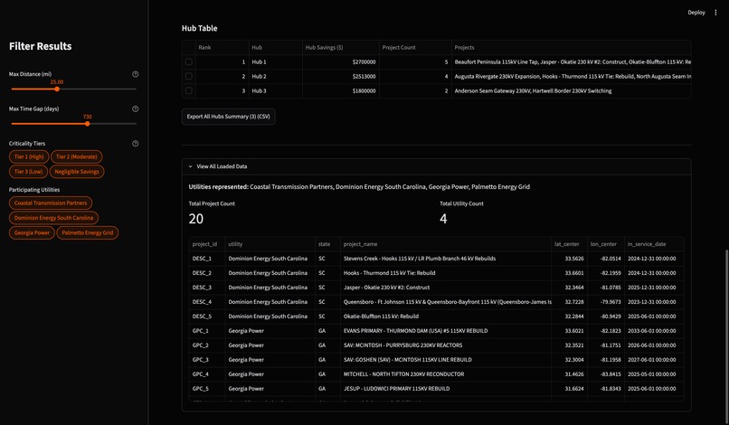729x425 pixels.
Task: Toggle the Tier 2 (Moderate) filter pill
Action: (77, 156)
